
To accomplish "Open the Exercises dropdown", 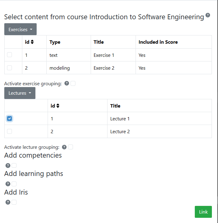I will [20, 29].
